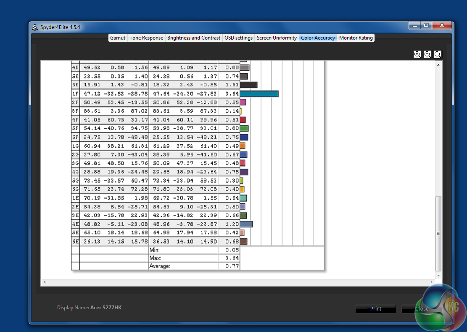
Task: Select the Color Accuracy tab
Action: coord(318,38)
